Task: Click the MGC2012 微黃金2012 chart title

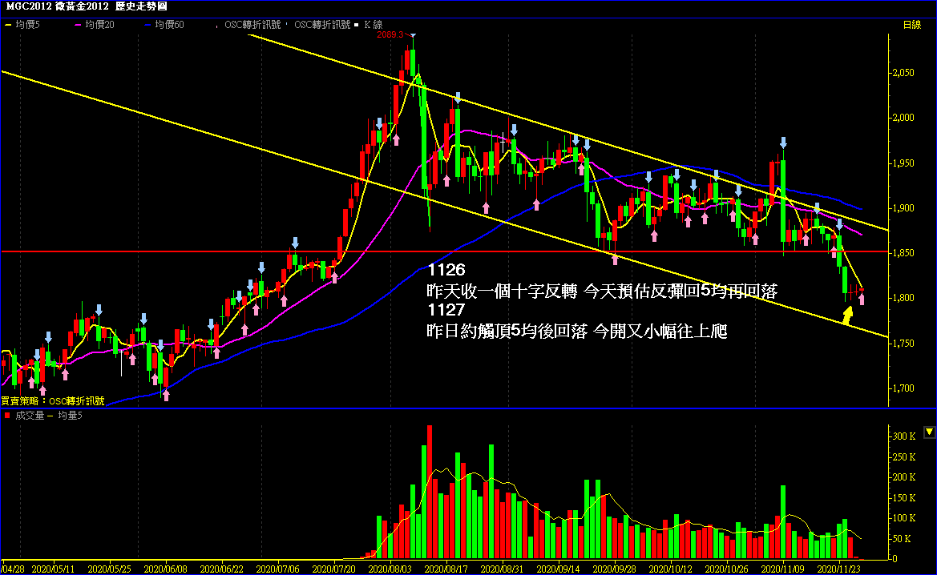Action: point(87,6)
